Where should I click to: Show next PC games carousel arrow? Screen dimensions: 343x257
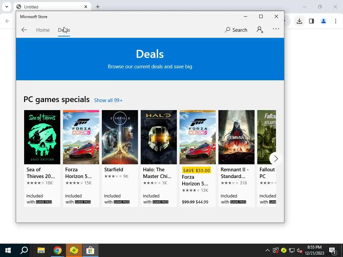click(276, 159)
